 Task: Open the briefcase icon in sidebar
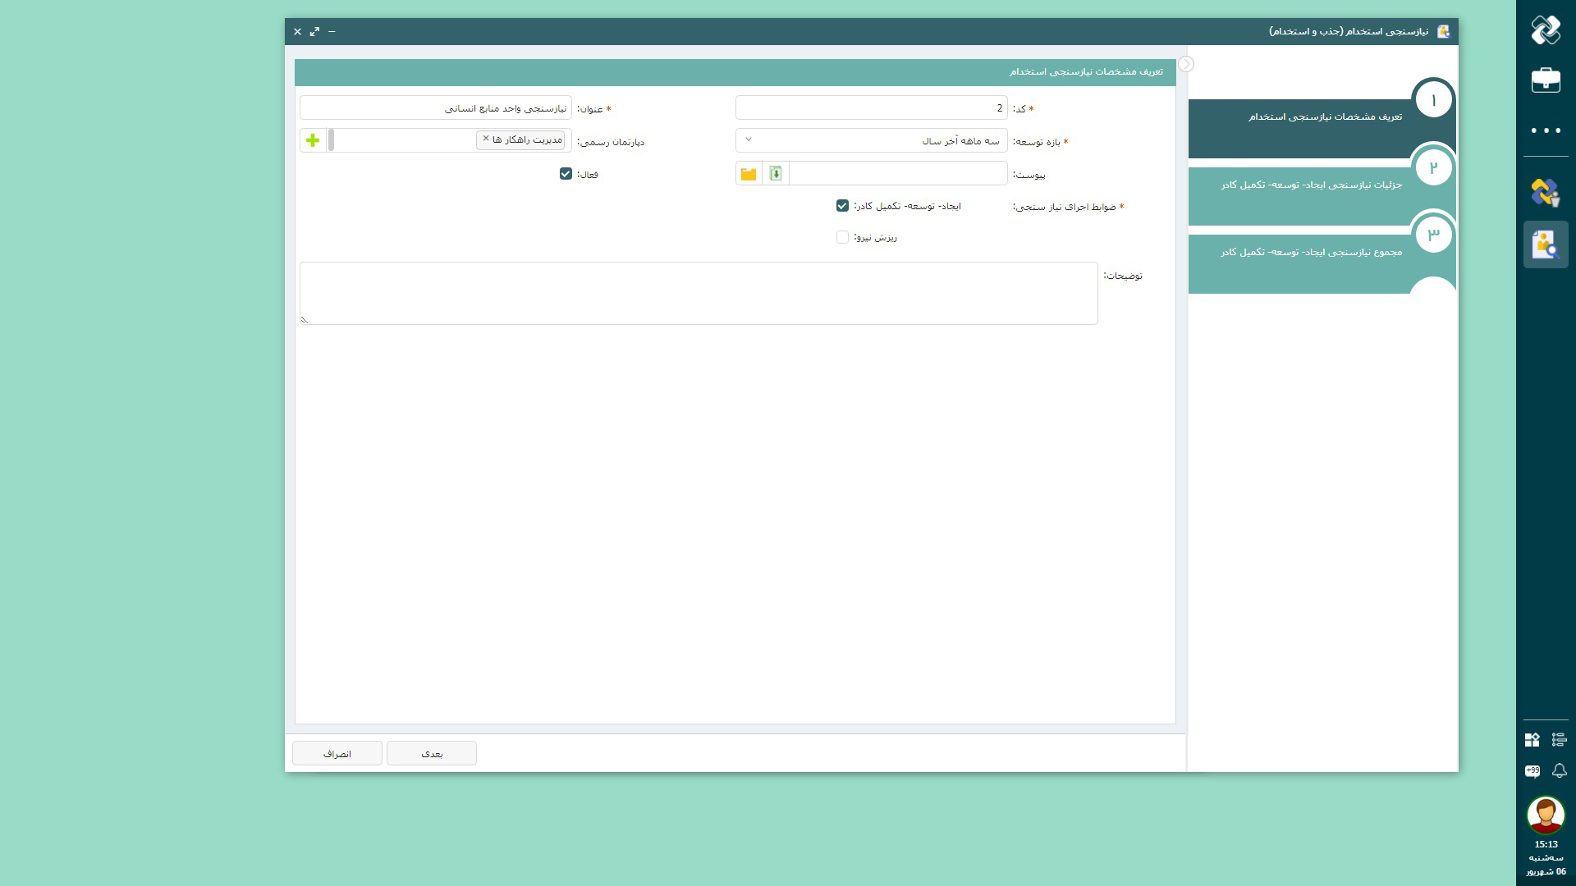pyautogui.click(x=1546, y=80)
